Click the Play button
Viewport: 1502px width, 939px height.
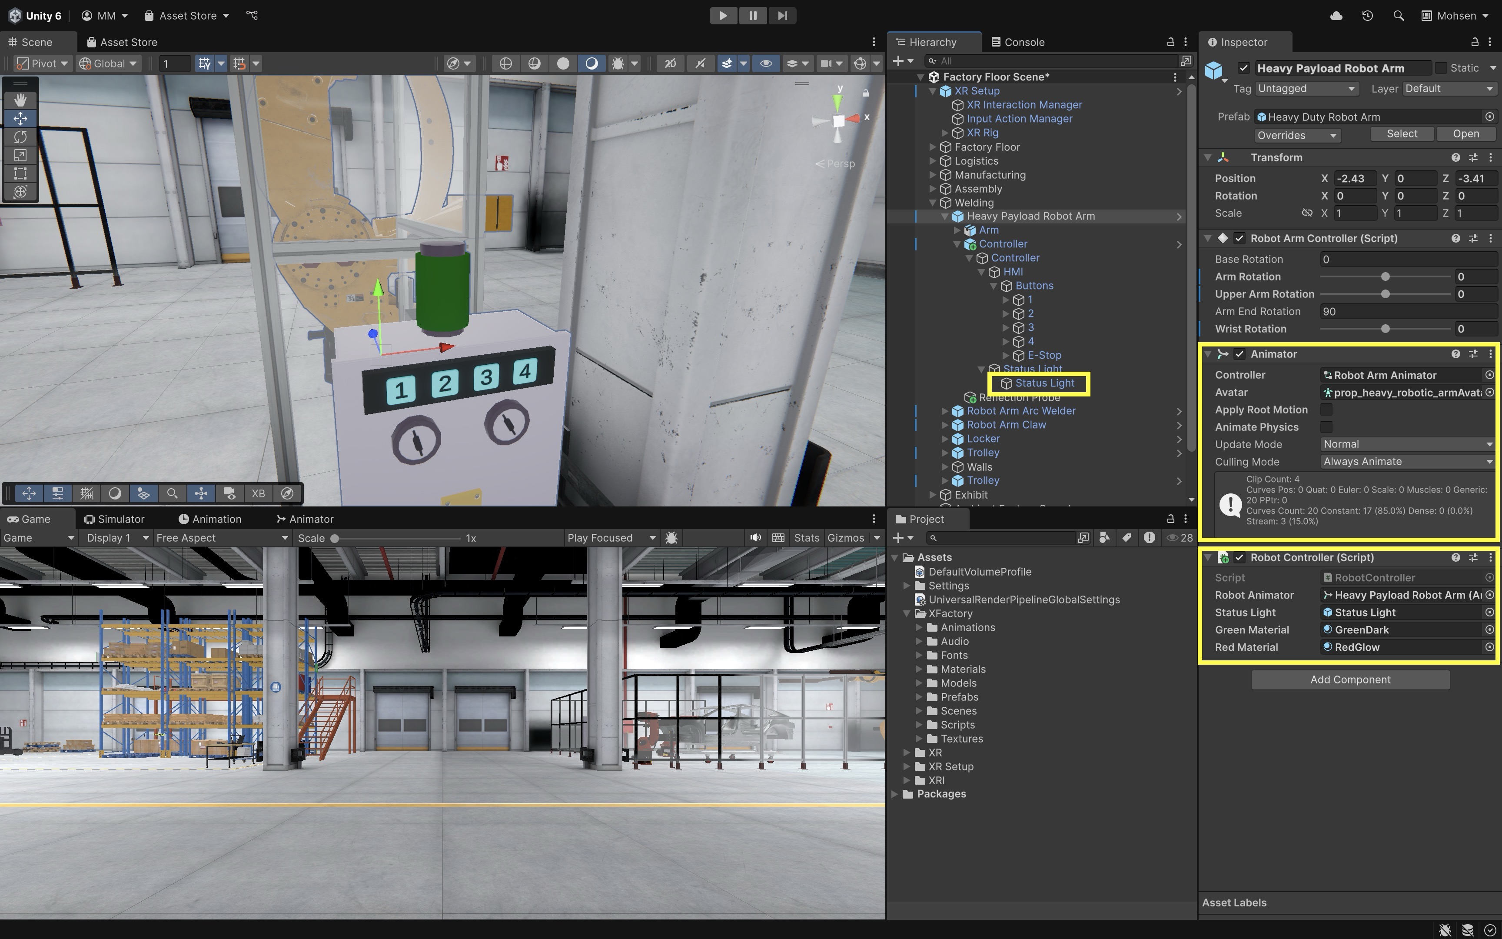point(723,16)
